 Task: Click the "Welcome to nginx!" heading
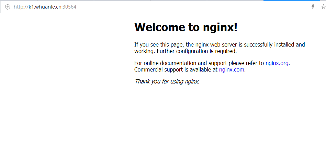186,27
